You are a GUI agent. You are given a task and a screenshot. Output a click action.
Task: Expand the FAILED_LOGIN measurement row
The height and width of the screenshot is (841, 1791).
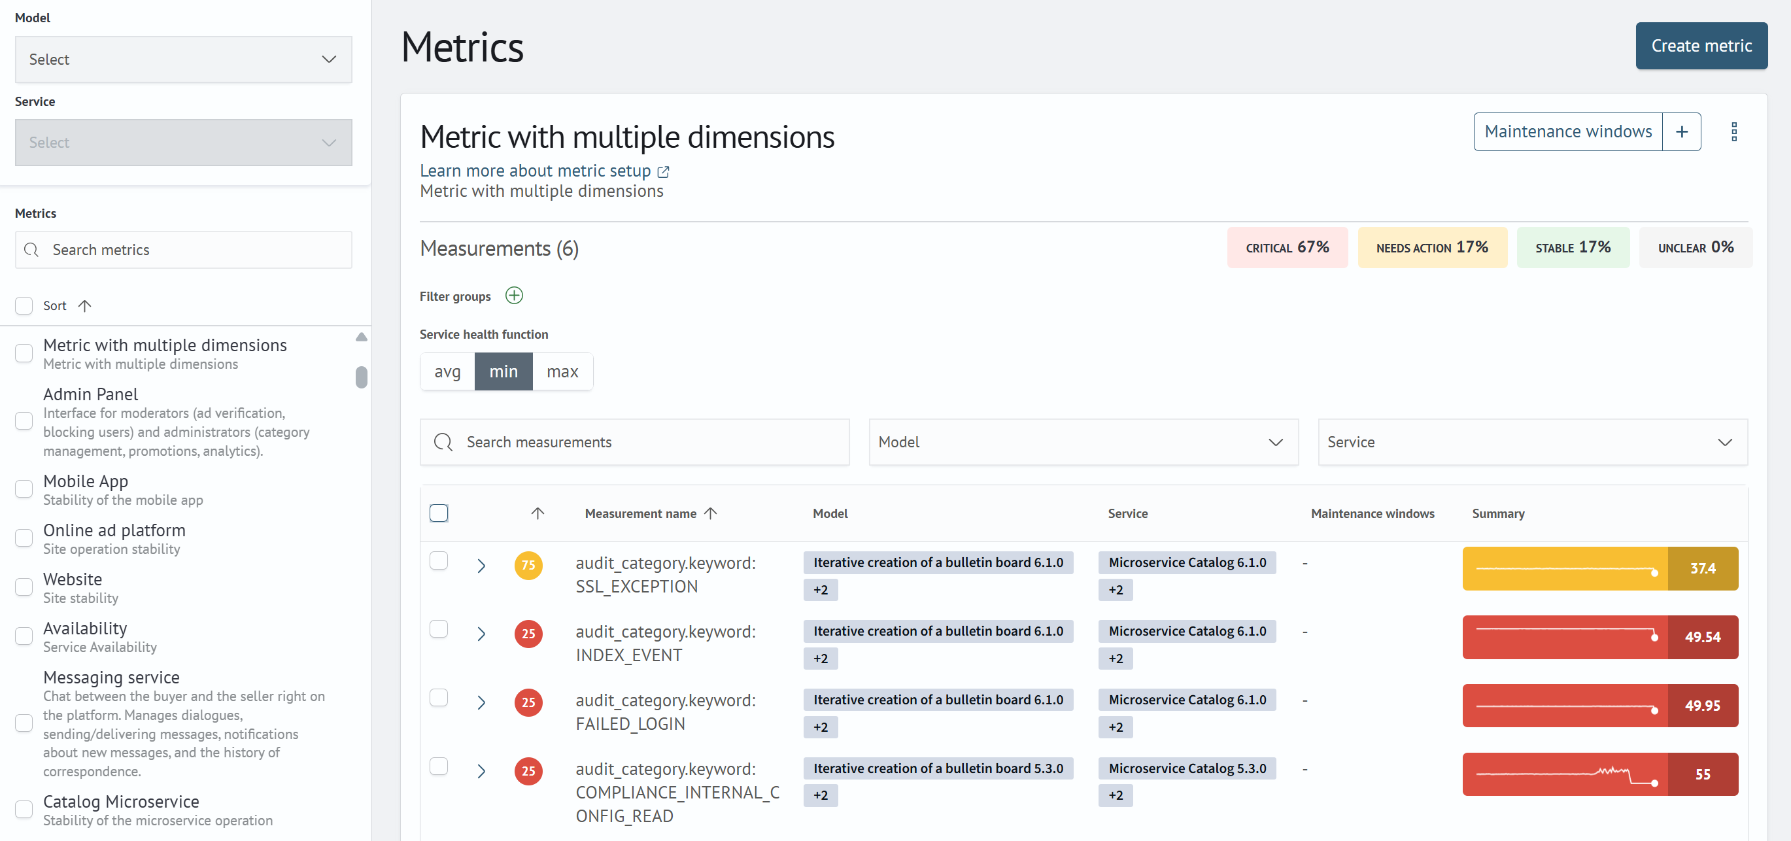481,702
